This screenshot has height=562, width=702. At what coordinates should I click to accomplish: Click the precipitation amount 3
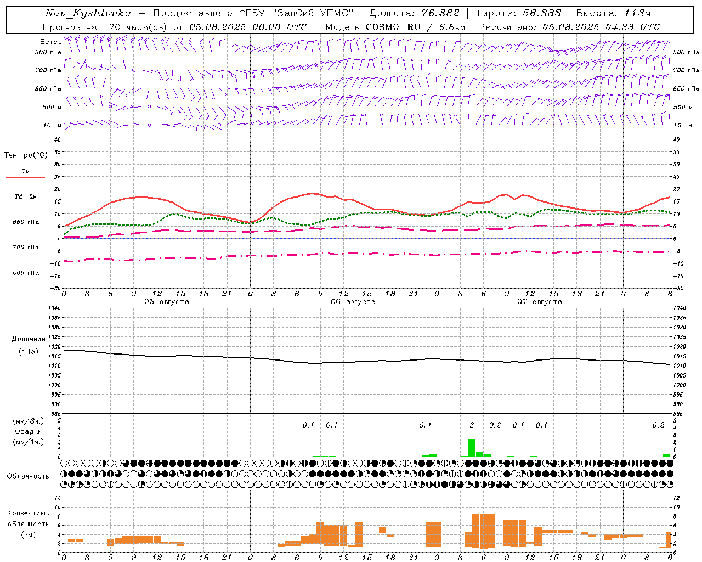pyautogui.click(x=472, y=425)
